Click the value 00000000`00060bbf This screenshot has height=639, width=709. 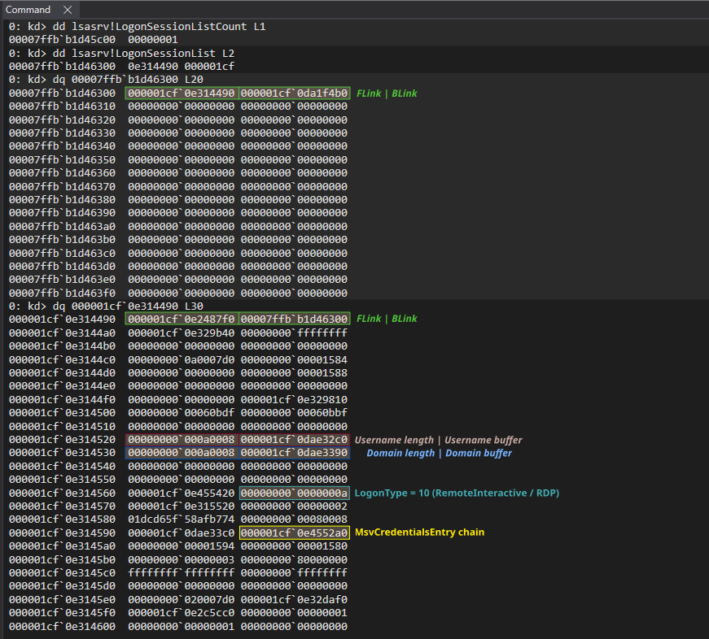click(x=294, y=413)
